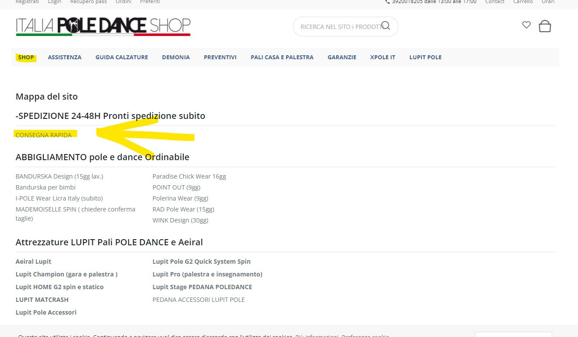Open the LUPIT MATCRASH link
This screenshot has width=578, height=337.
tap(42, 300)
